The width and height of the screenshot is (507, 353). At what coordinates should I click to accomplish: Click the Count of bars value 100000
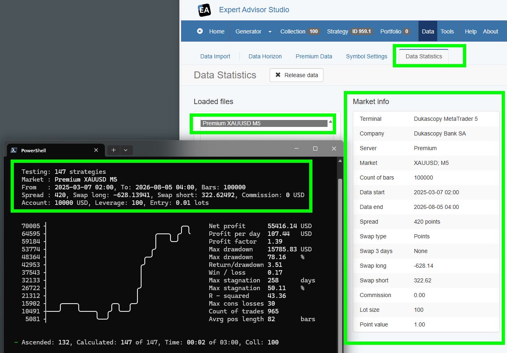click(423, 178)
